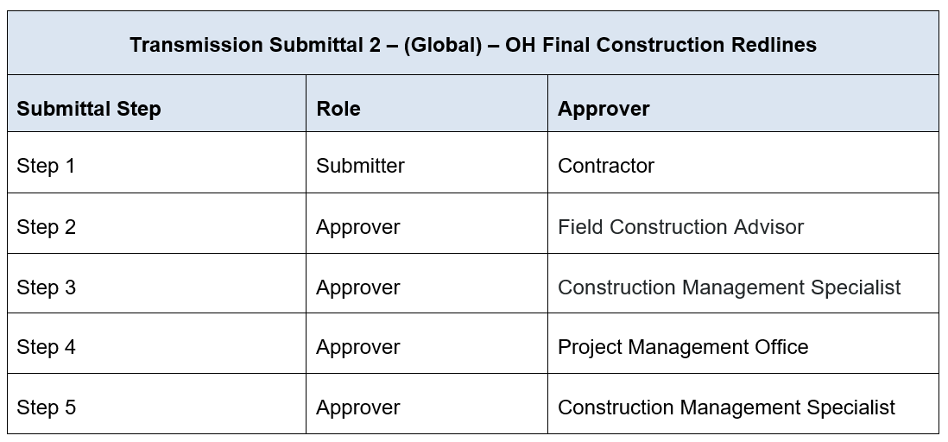Click the Role cell in Step 4 row
Image resolution: width=948 pixels, height=442 pixels.
[x=357, y=347]
